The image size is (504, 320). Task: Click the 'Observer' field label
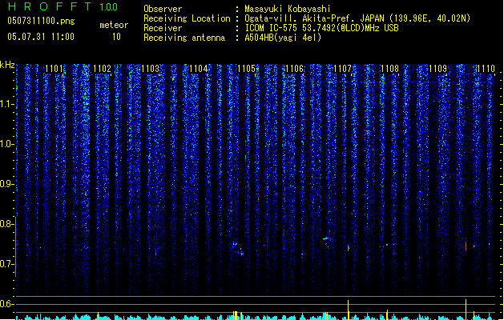[163, 9]
